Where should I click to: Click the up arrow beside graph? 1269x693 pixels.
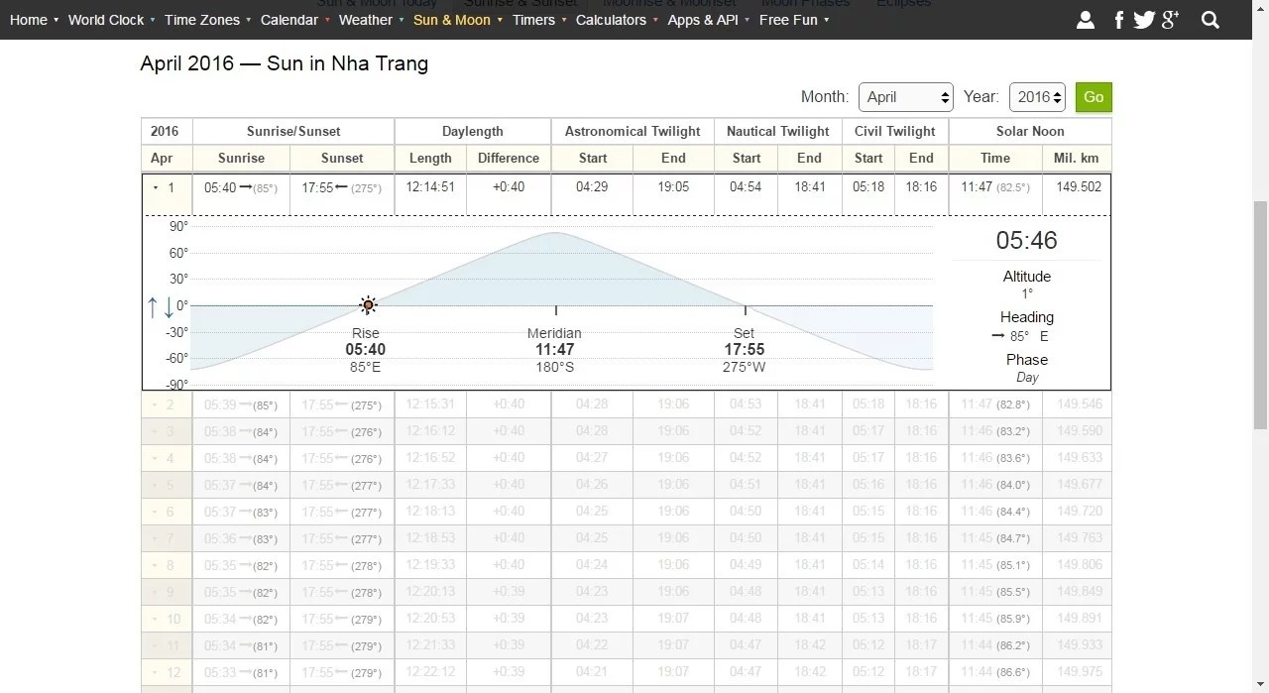tap(153, 307)
